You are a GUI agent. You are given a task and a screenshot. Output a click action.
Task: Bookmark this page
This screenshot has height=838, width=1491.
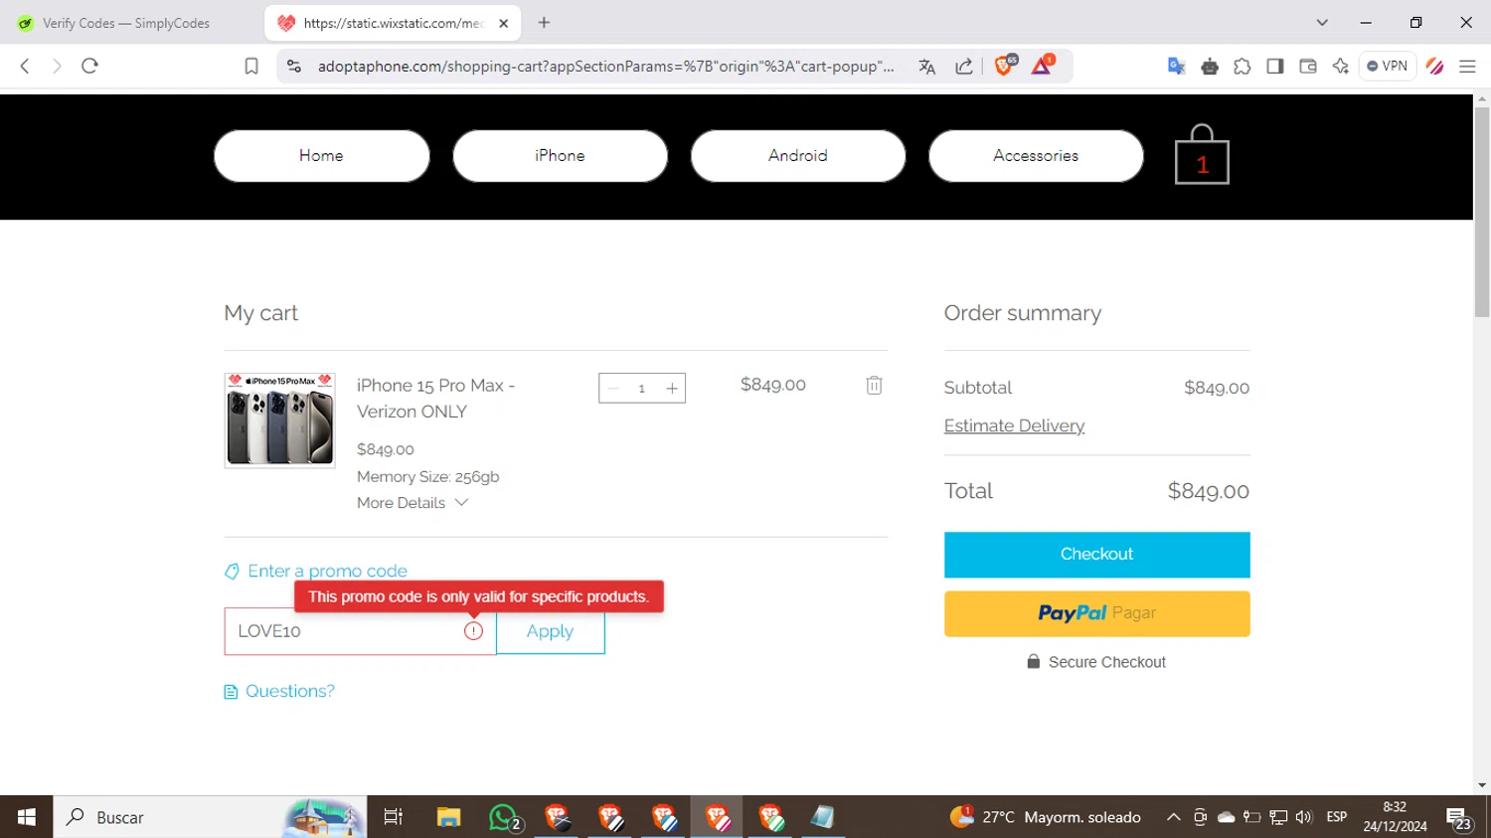click(x=251, y=66)
